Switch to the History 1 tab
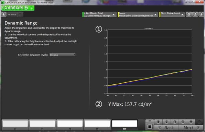The image size is (205, 132). point(12,14)
